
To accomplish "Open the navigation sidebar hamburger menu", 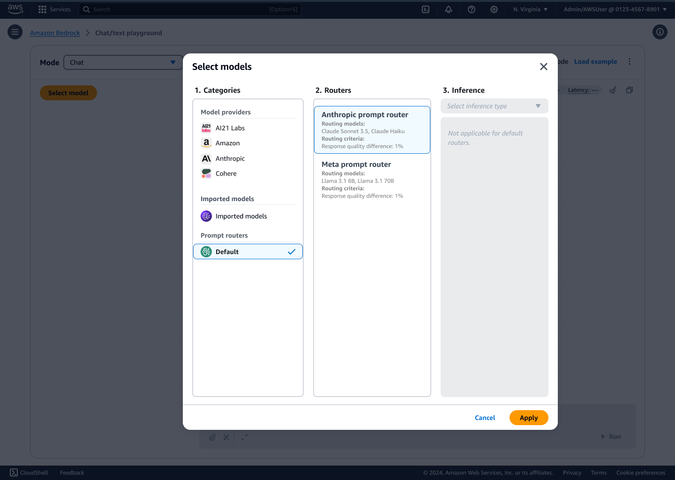I will pos(15,32).
